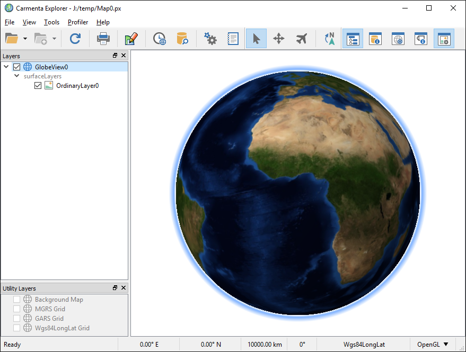Click the Print icon in toolbar

point(103,39)
